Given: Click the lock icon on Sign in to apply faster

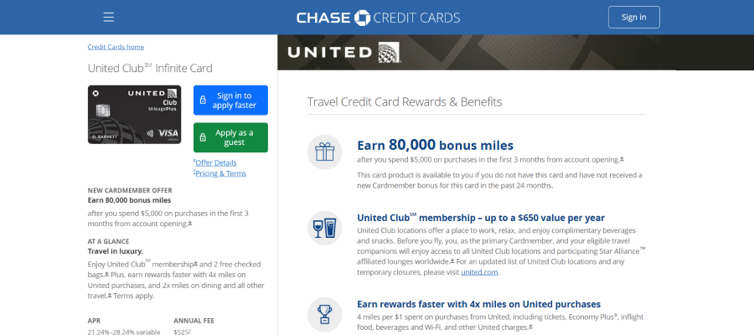Looking at the screenshot, I should pyautogui.click(x=203, y=100).
